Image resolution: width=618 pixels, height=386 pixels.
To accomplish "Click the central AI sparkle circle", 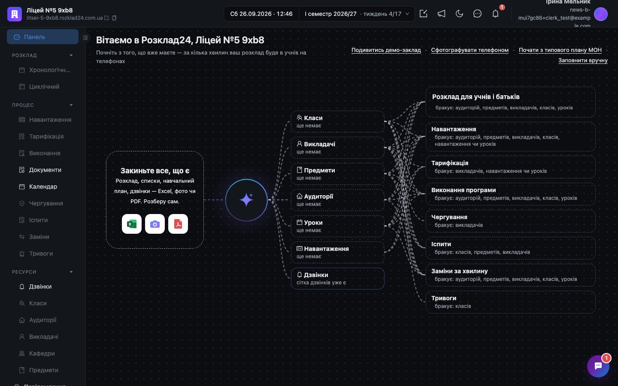I will [246, 200].
